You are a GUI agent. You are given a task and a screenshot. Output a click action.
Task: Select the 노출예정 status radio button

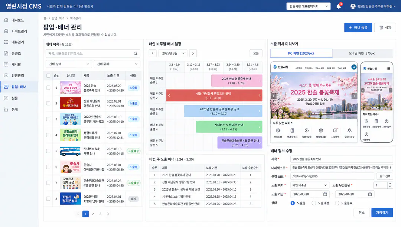point(314,203)
